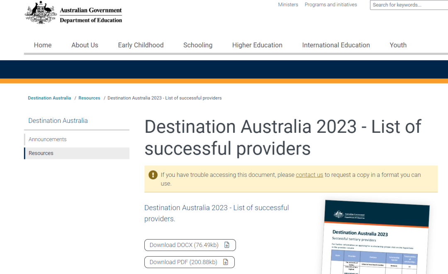Go to Resources breadcrumb link
Screen dimensions: 448x274
pyautogui.click(x=89, y=98)
